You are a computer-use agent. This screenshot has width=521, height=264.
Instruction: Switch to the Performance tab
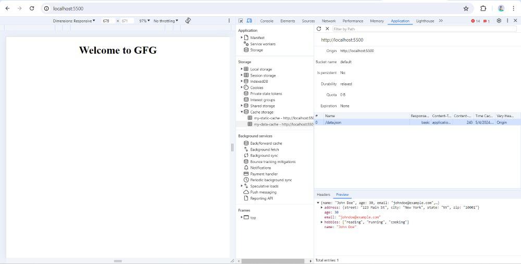point(353,21)
